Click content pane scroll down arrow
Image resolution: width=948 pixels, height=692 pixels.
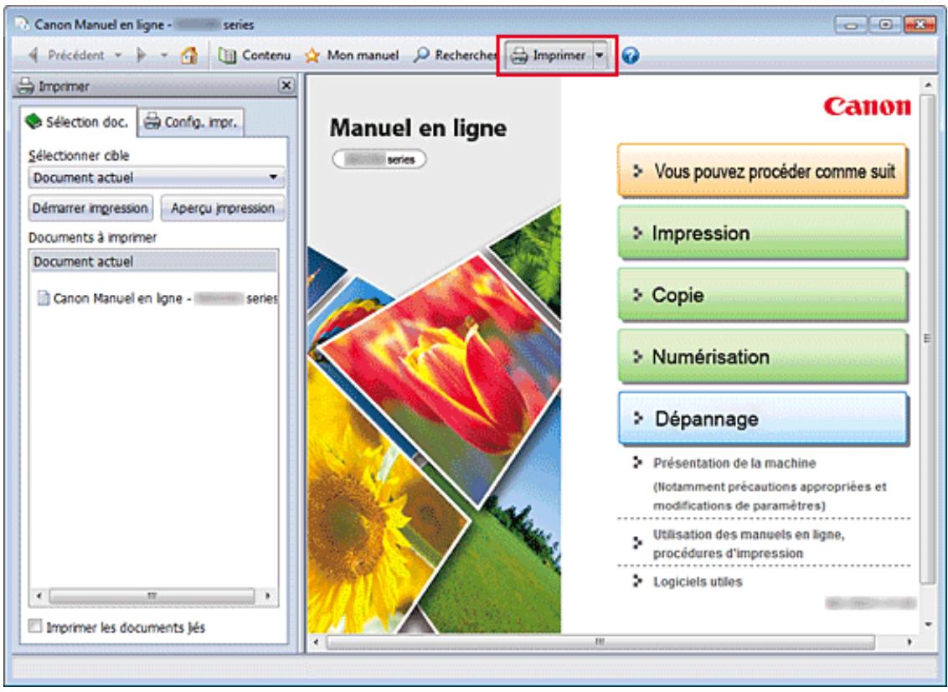point(927,625)
